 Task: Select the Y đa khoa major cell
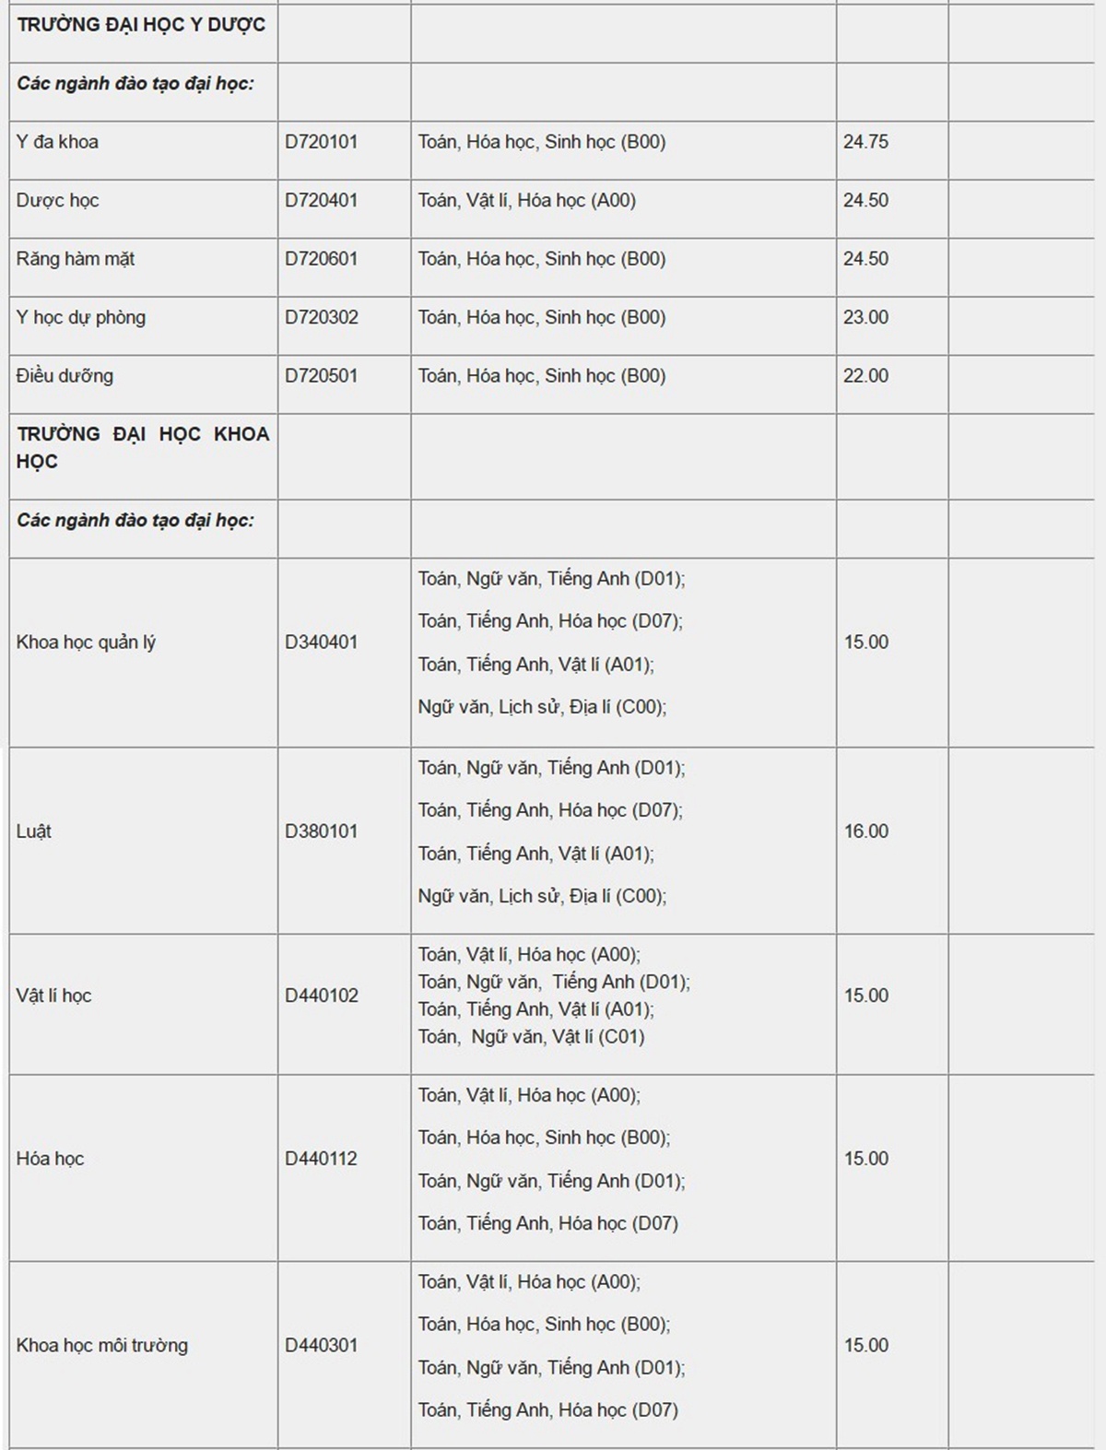[x=57, y=142]
